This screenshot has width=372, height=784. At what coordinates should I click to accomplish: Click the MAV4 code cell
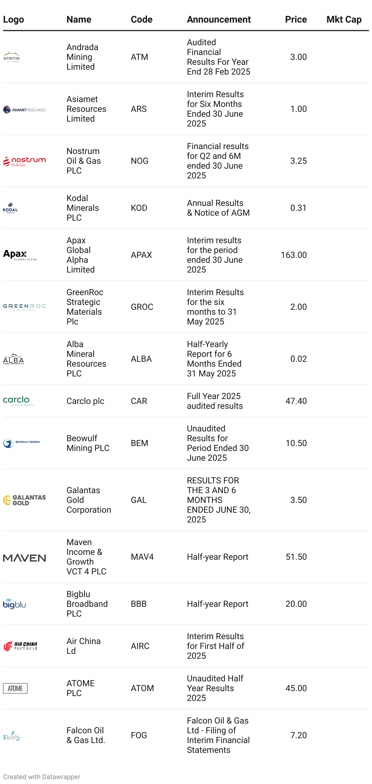coord(142,557)
